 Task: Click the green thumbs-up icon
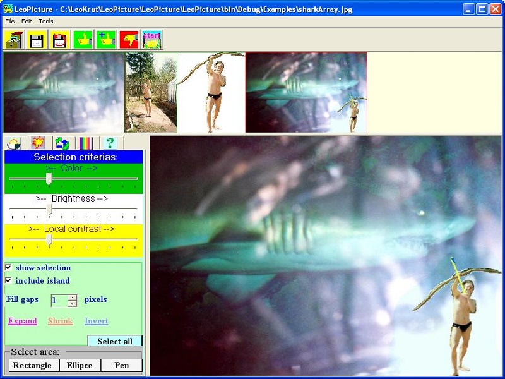tap(83, 40)
